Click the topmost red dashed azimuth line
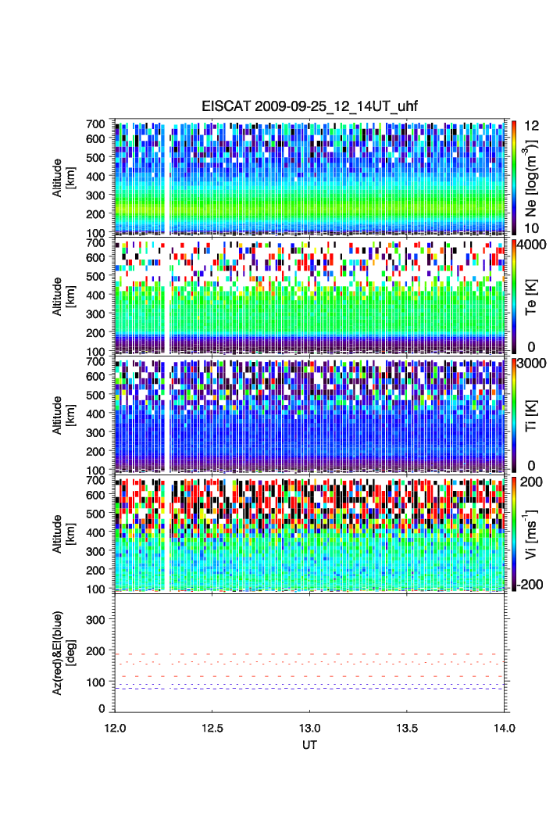Image resolution: width=553 pixels, height=831 pixels. tap(312, 654)
